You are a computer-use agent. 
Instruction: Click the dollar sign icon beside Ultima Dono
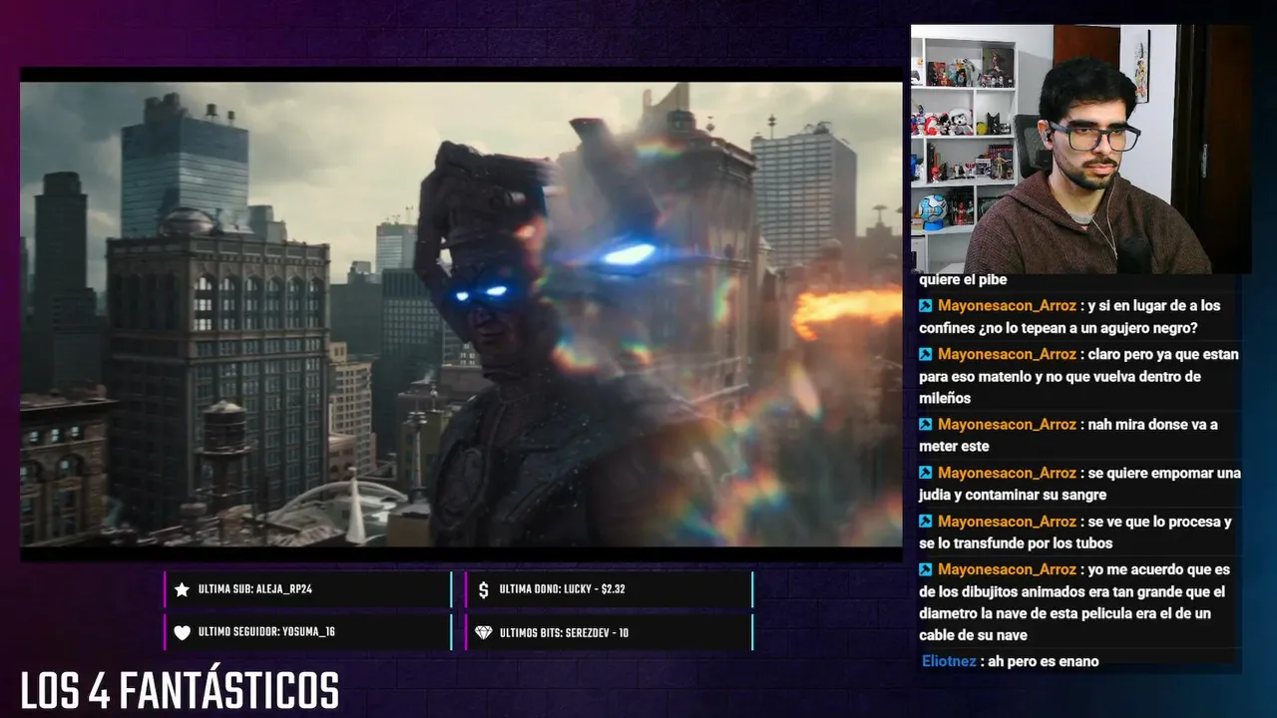(484, 589)
